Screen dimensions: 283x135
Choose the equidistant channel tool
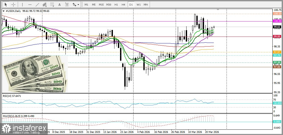click(x=45, y=4)
